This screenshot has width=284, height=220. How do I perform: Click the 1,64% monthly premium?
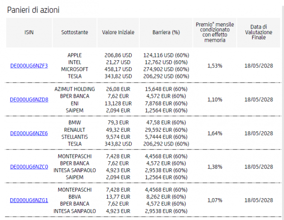pos(215,134)
